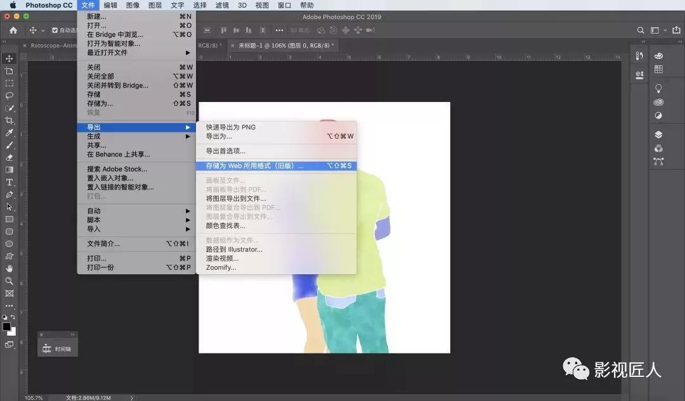Select the Move tool
Screen dimensions: 685x401
click(x=9, y=58)
